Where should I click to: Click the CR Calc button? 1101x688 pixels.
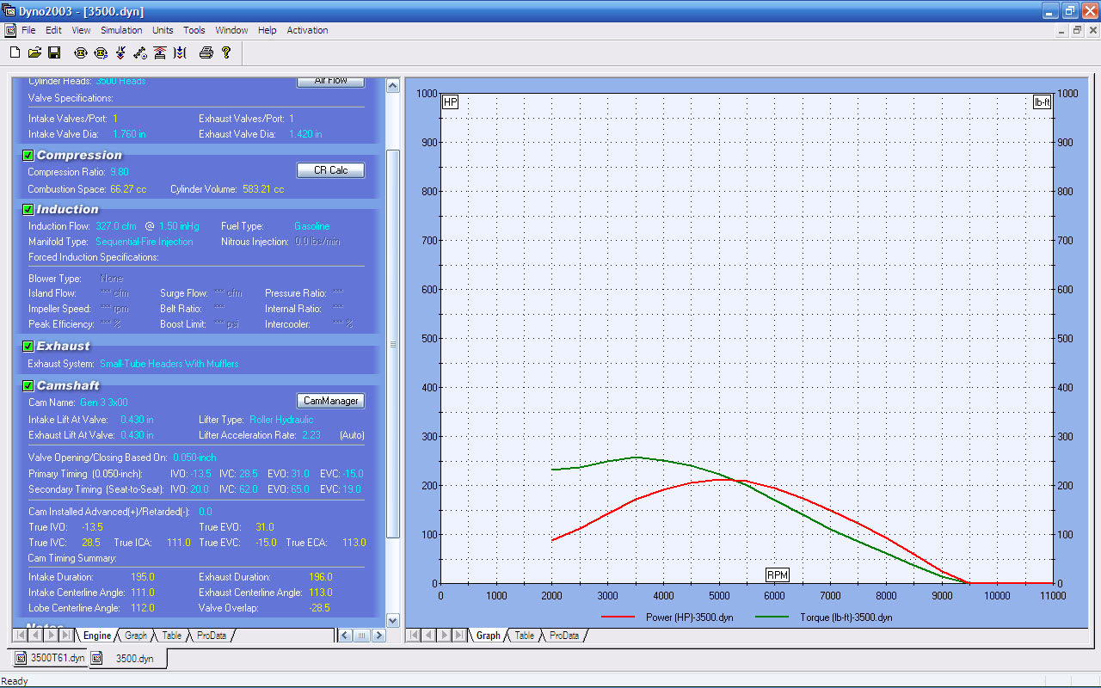tap(330, 170)
